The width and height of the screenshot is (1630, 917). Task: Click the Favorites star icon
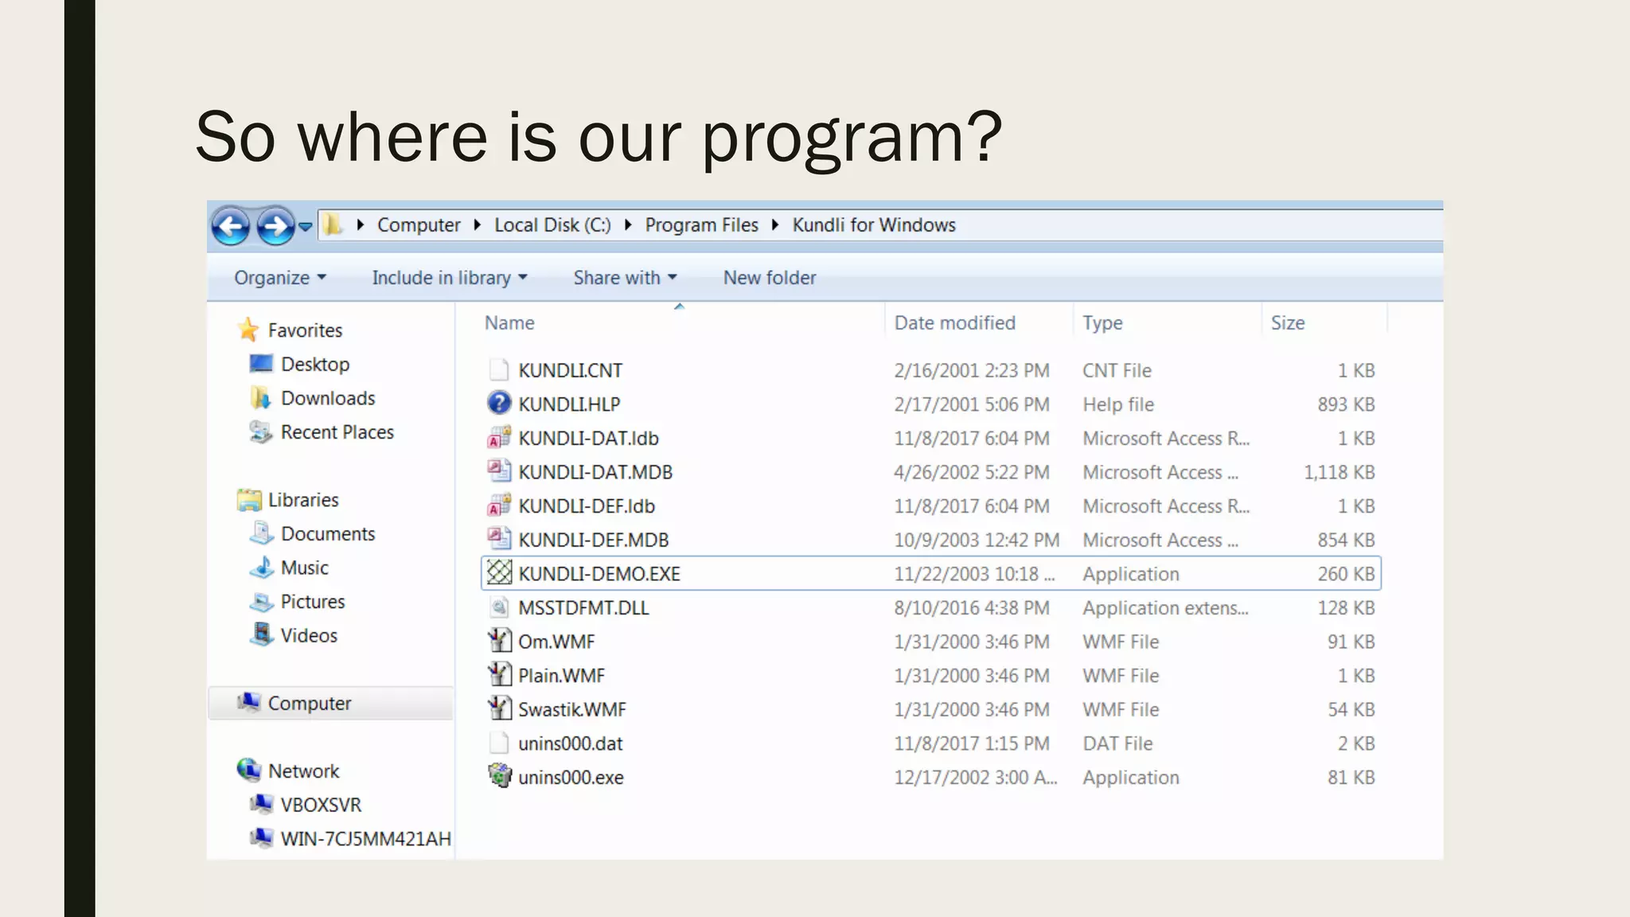coord(248,330)
